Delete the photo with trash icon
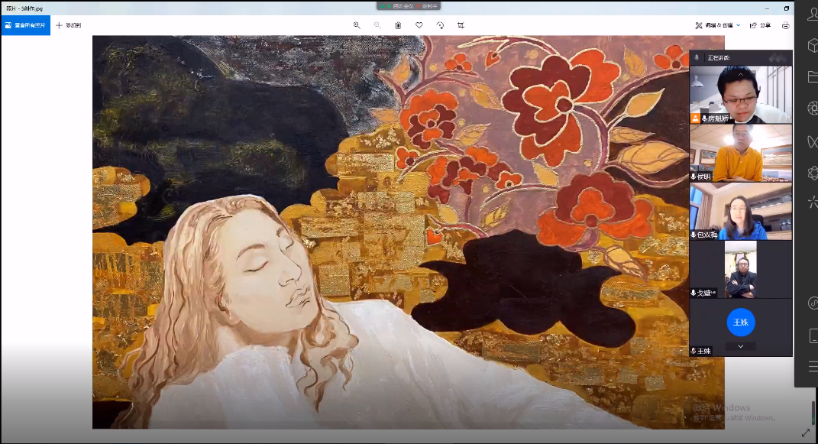This screenshot has height=444, width=818. tap(398, 25)
